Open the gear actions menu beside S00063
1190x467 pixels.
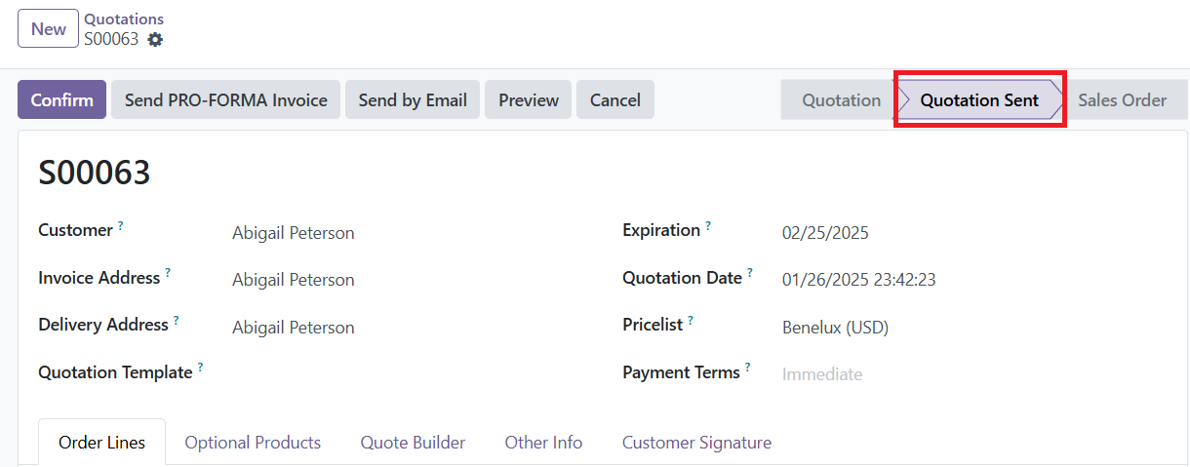[x=155, y=40]
